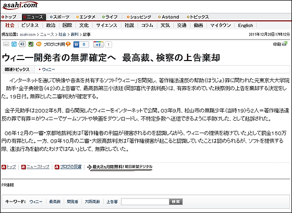Click the 検索 search button
Viewport: 292px width, 213px height.
coord(176,202)
